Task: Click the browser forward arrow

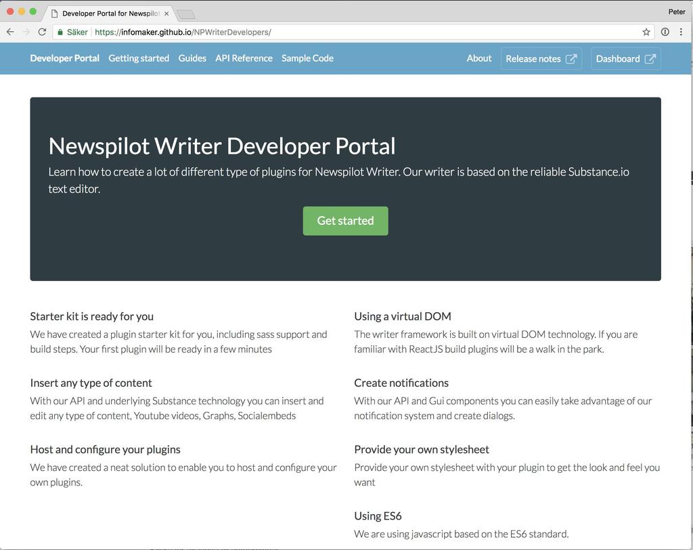Action: 26,32
